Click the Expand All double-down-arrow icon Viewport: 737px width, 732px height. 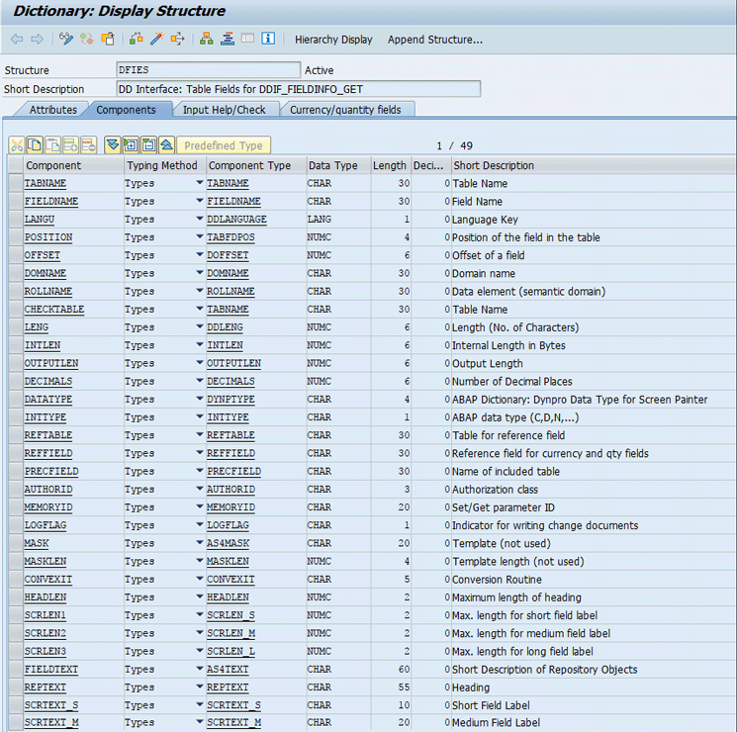click(x=113, y=145)
